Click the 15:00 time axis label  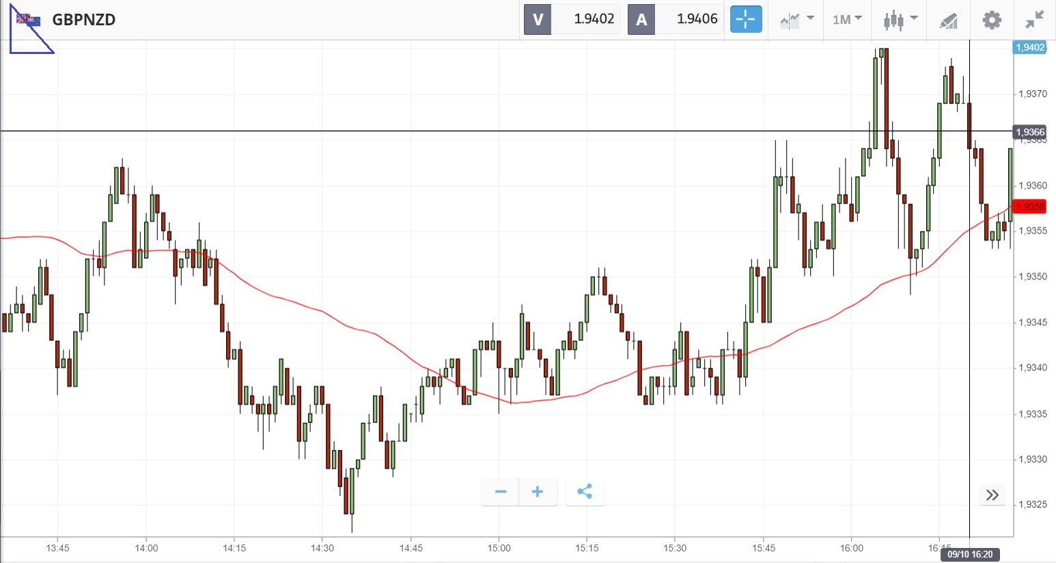499,548
